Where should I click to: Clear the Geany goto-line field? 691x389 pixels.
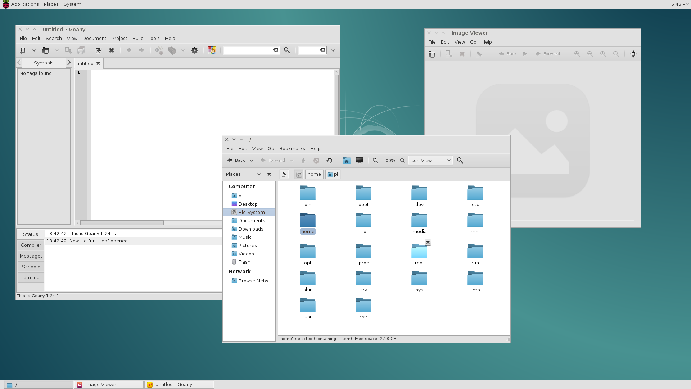[322, 50]
